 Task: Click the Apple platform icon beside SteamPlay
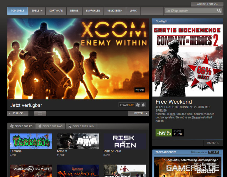tap(143, 105)
